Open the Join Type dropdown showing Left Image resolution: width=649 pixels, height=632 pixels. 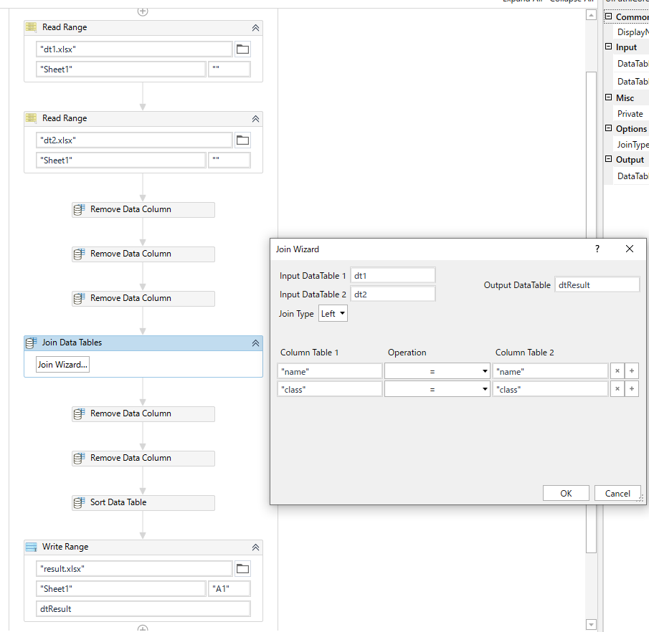(x=333, y=313)
